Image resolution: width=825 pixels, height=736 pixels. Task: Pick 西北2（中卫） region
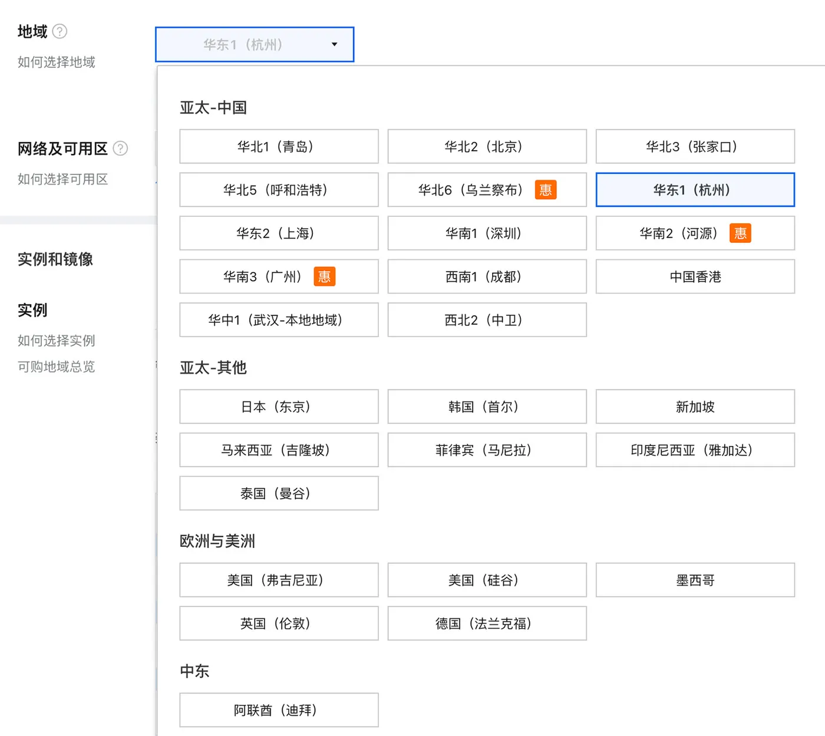(487, 320)
